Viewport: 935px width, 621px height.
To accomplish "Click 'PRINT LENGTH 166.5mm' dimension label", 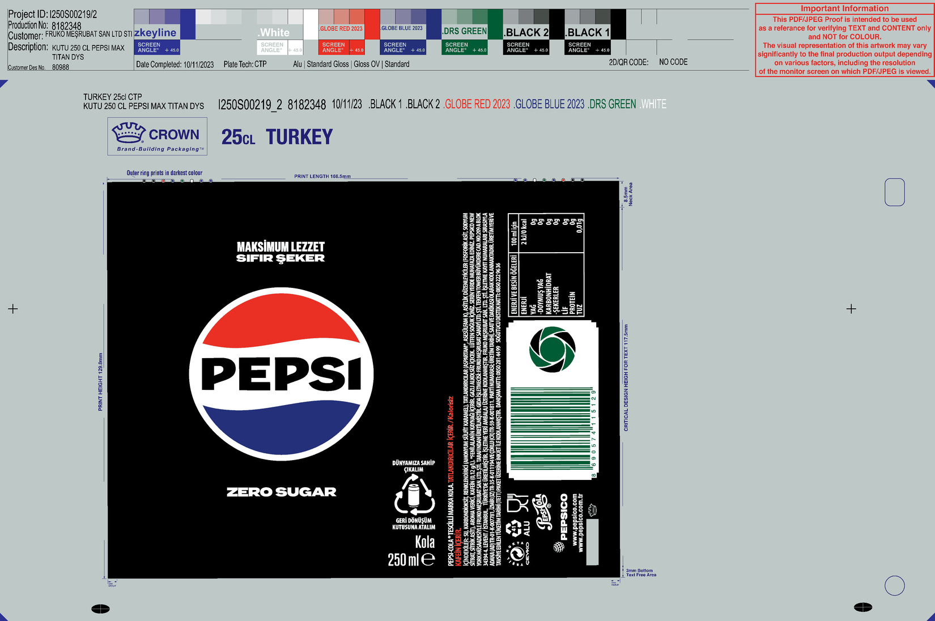I will click(x=322, y=176).
